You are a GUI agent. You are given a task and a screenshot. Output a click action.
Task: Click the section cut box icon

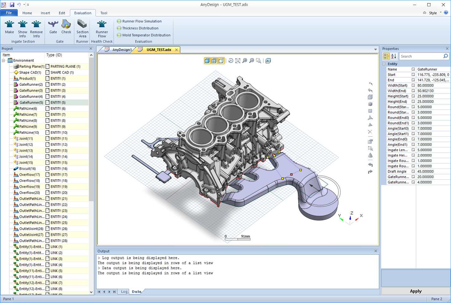[268, 61]
